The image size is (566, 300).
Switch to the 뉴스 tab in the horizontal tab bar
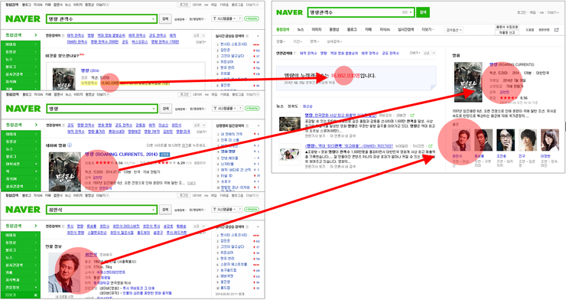click(x=301, y=30)
